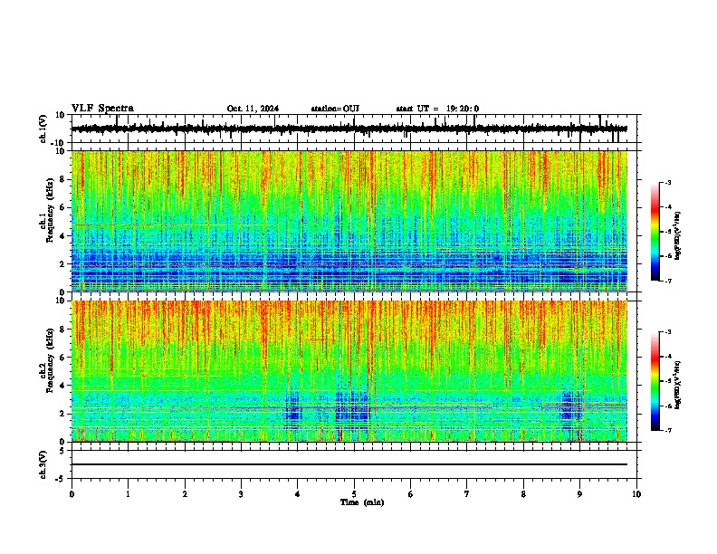Click the ch.2 spectrogram "6" kHz tick label
Image resolution: width=717 pixels, height=554 pixels.
click(62, 358)
